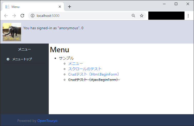
Task: Click the struck-through Crudテスト（Ajax.BeginForm）item
Action: pos(94,80)
